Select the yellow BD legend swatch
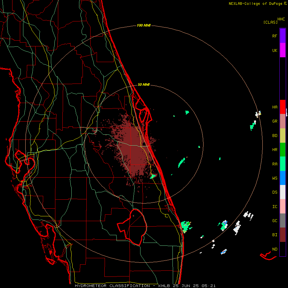This screenshot has height=288, width=288. [x=283, y=136]
